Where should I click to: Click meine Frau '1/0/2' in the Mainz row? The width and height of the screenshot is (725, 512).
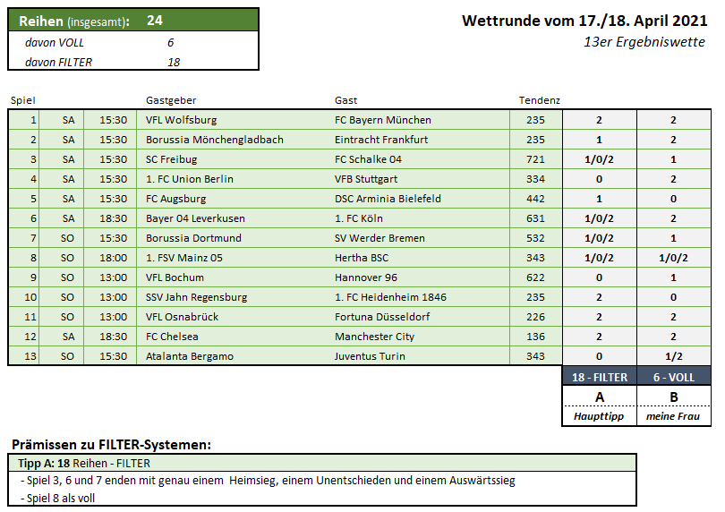coord(674,258)
